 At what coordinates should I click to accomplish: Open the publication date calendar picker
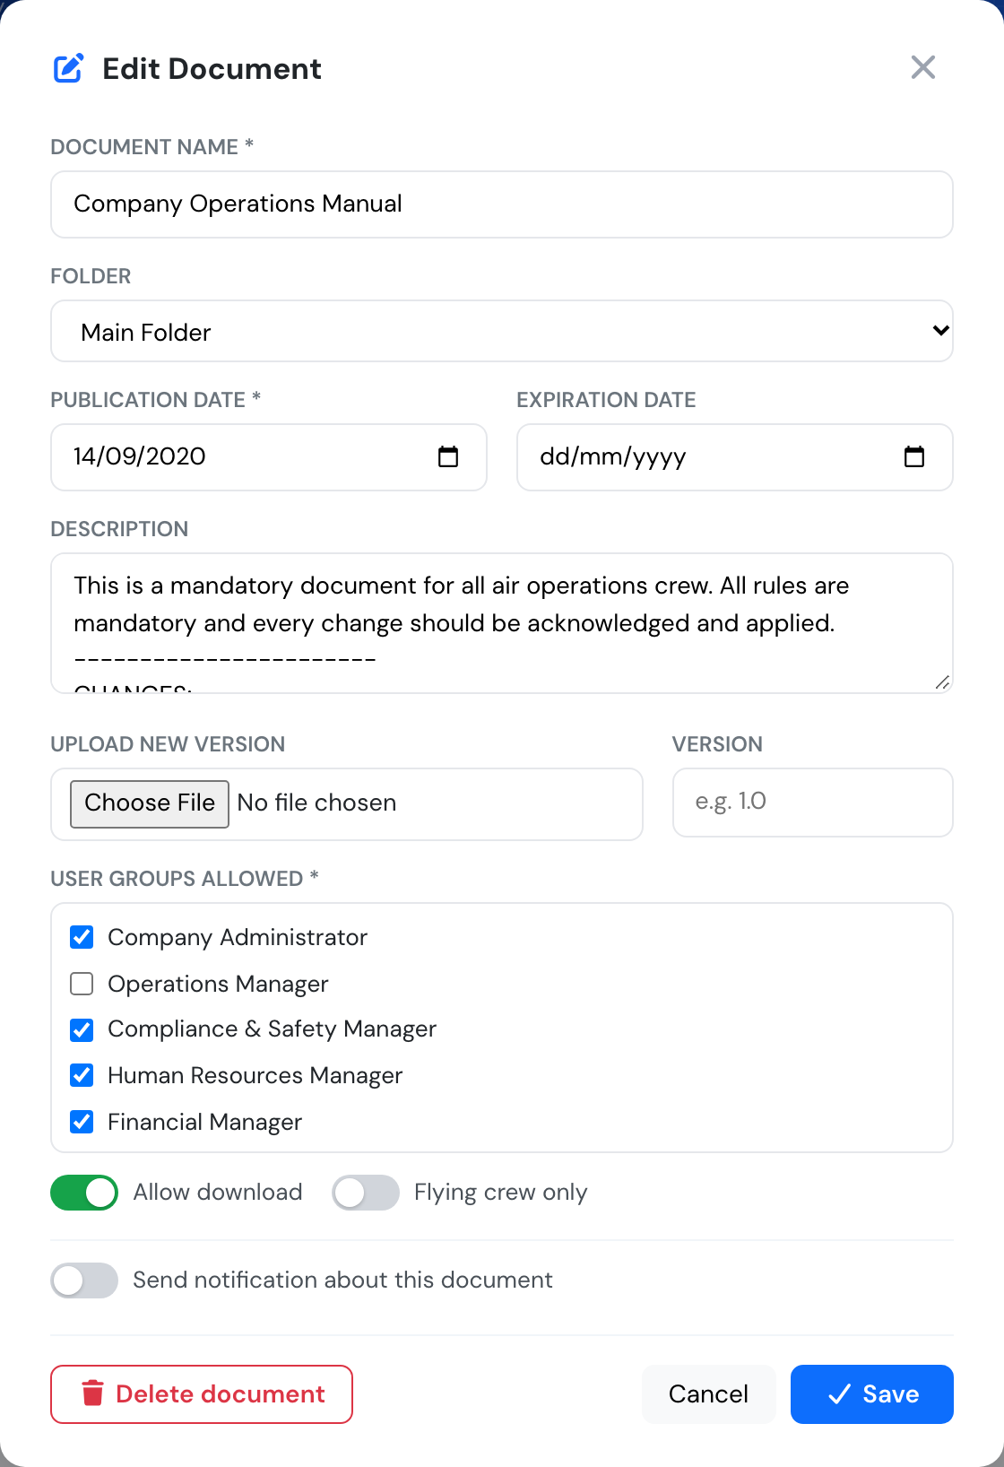click(448, 456)
